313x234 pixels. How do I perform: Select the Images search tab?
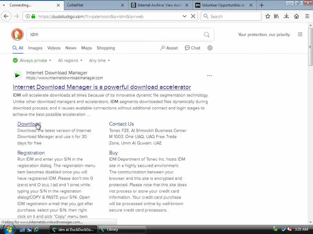point(35,48)
